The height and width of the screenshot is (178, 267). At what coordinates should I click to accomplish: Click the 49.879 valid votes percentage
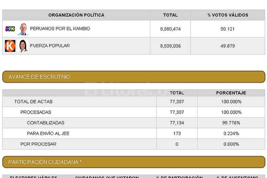(x=227, y=46)
